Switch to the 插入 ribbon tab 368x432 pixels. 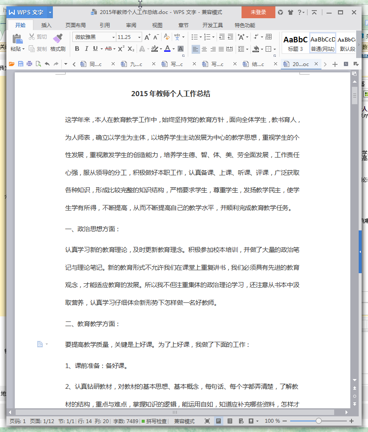click(46, 25)
